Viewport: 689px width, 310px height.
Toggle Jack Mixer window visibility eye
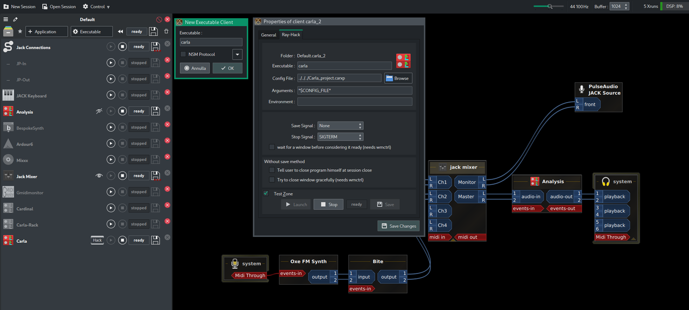point(99,176)
